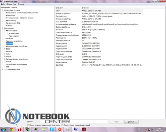Viewport: 166px width, 132px height.
Task: Select Устройства с неполадками tree item
Action: pyautogui.click(x=17, y=64)
